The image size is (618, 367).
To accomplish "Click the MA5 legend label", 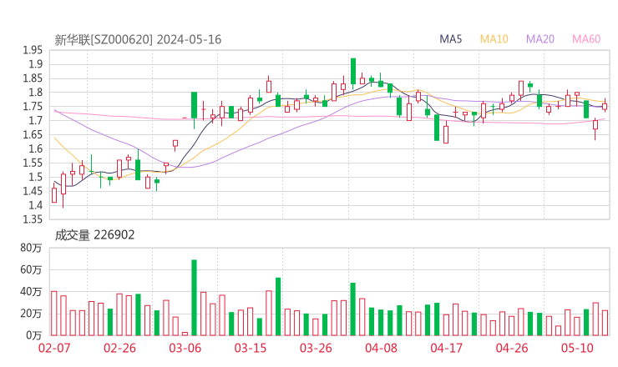I will (450, 39).
